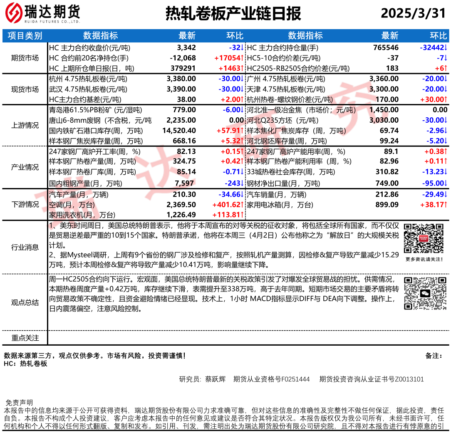
Task: Click the 免责声明 heading
Action: [x=19, y=403]
